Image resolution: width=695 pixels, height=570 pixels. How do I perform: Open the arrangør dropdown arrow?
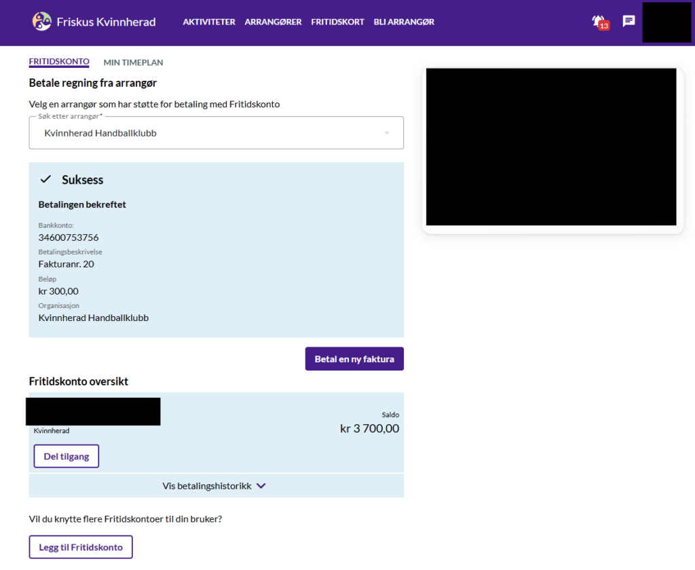(387, 133)
